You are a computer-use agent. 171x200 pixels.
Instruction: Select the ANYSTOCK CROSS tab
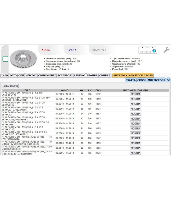(141, 75)
